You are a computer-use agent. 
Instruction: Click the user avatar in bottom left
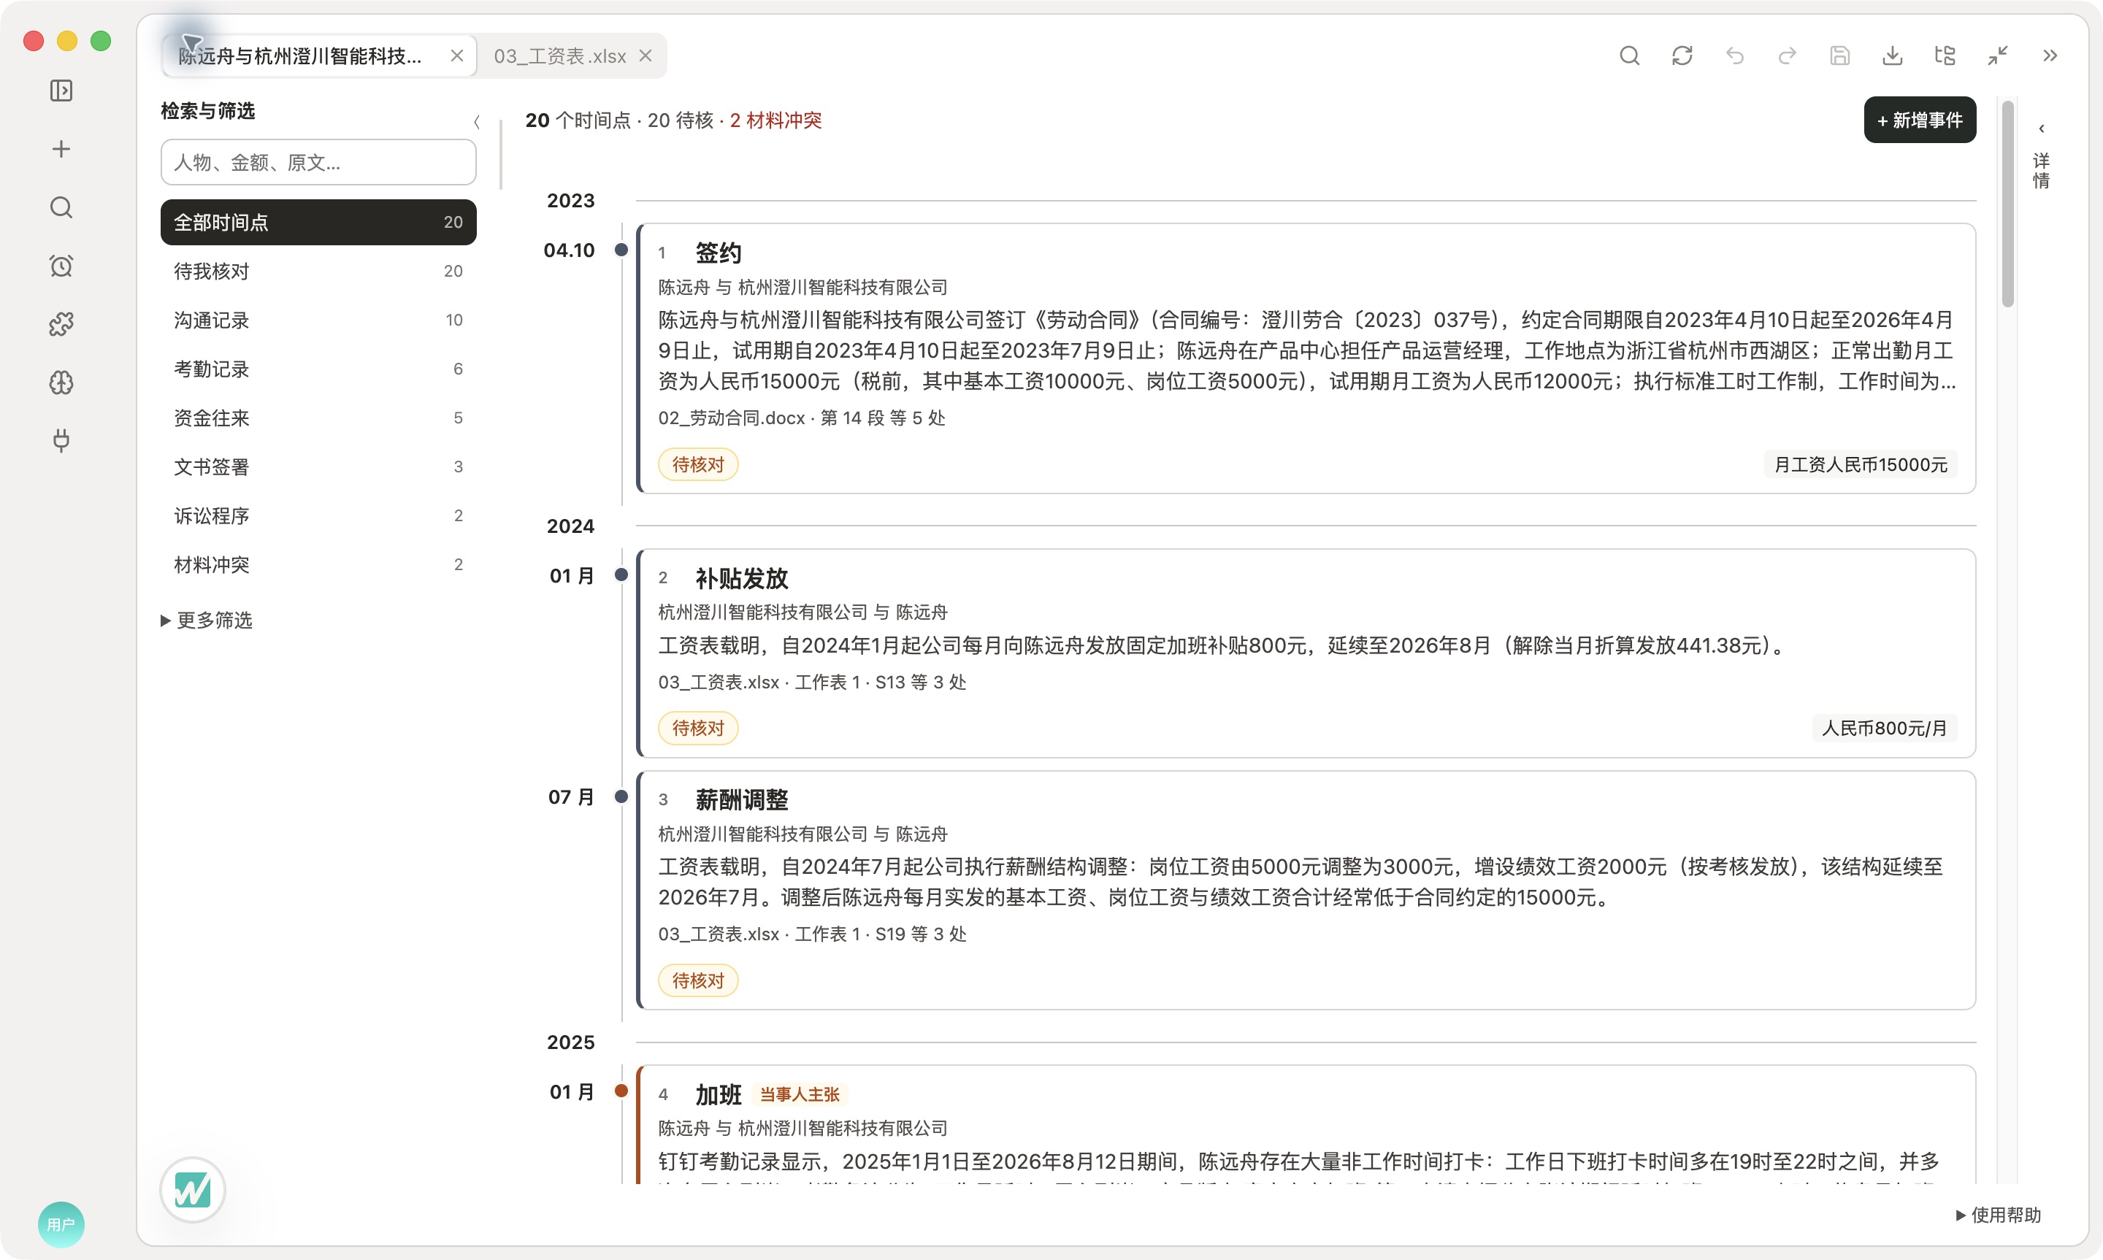61,1223
